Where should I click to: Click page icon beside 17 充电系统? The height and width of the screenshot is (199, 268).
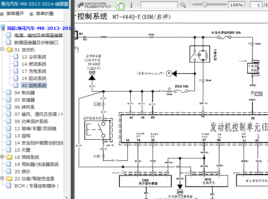pos(16,71)
